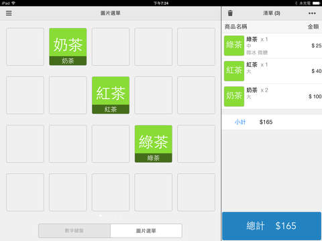The image size is (322, 241).
Task: Open the 紅茶 x1 order row priced $40
Action: click(x=272, y=71)
